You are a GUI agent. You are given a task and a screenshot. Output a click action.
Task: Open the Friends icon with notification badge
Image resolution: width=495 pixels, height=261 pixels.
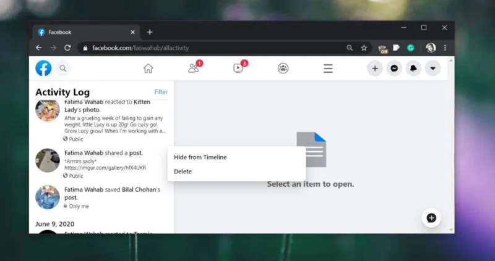[x=194, y=67]
